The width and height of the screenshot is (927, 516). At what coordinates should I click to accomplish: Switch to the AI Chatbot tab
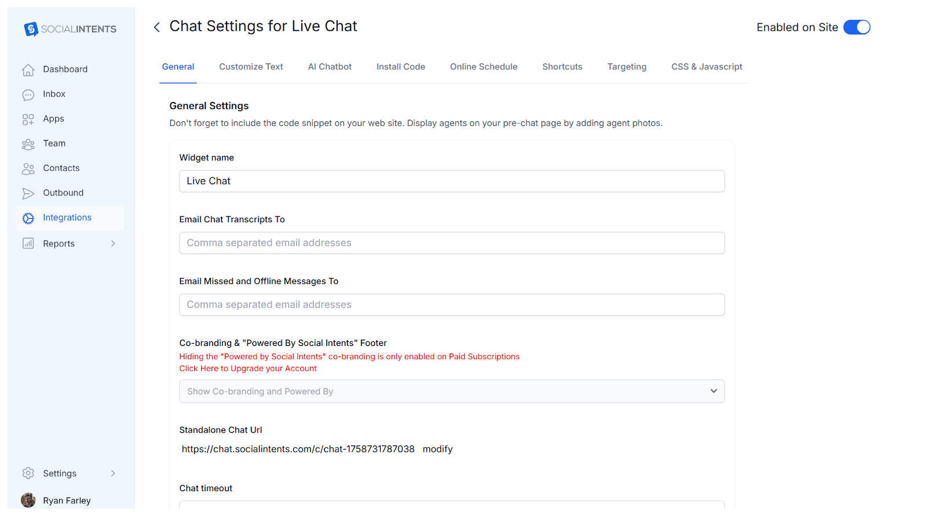330,67
